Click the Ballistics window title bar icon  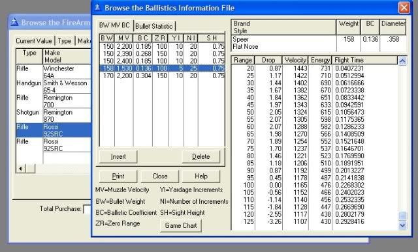click(x=97, y=7)
